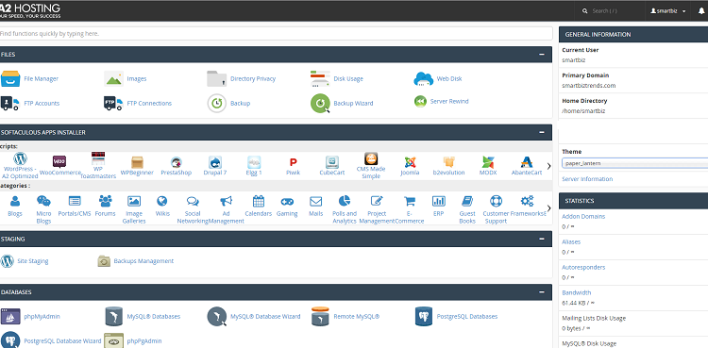Show next scripts with right arrow

pos(548,166)
